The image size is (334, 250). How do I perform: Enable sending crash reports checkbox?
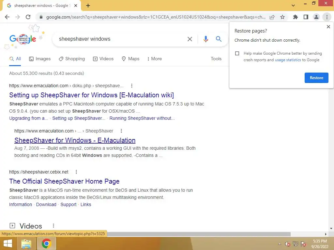[237, 53]
